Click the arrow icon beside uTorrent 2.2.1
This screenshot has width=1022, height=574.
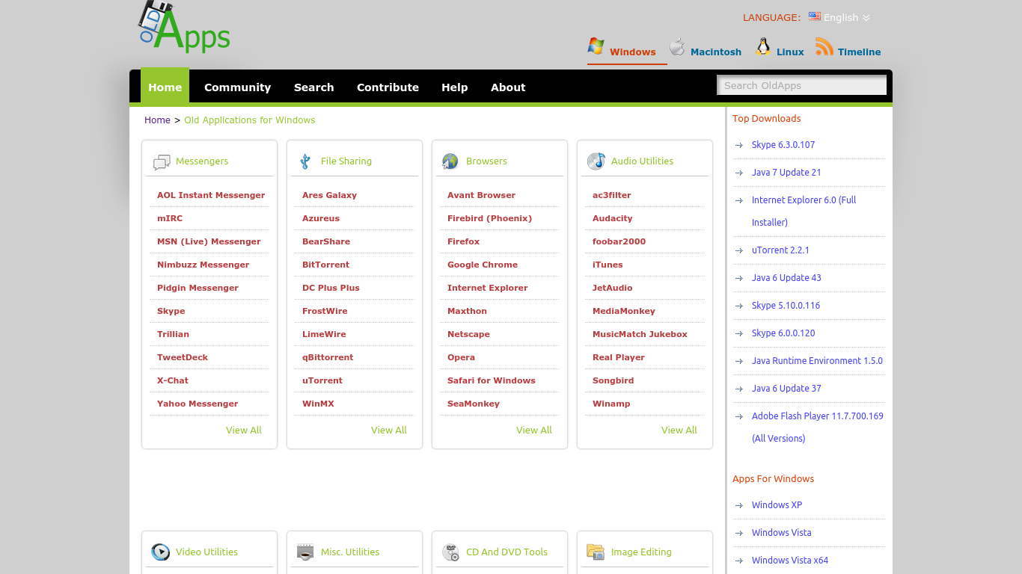[x=739, y=250]
